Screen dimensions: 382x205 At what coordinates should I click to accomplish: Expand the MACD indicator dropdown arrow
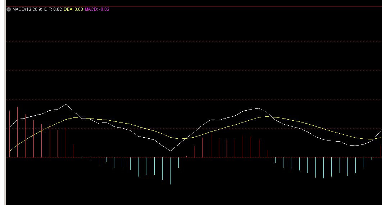tap(9, 9)
